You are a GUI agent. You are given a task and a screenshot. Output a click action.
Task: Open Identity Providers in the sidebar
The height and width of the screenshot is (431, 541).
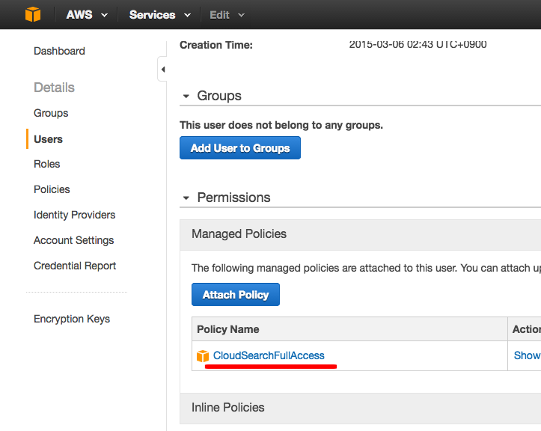point(75,215)
